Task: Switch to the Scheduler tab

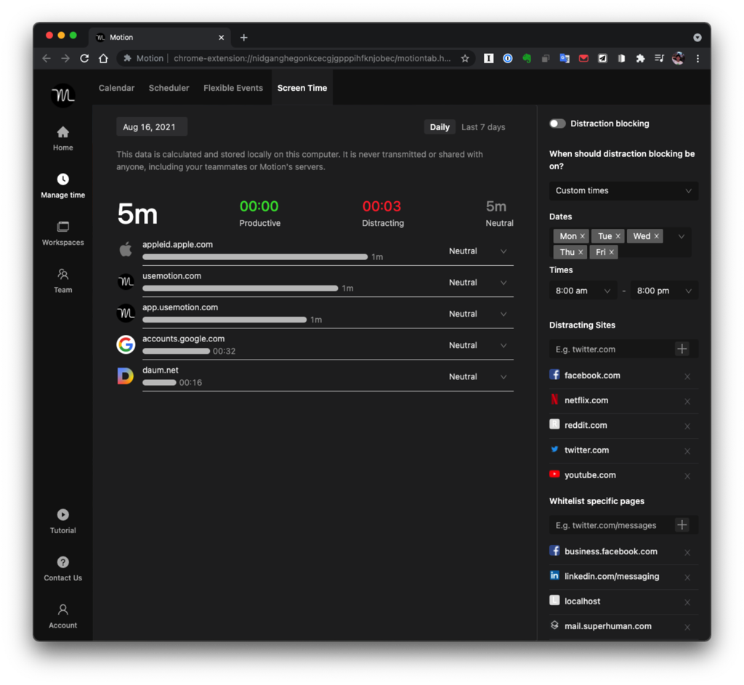Action: [169, 88]
